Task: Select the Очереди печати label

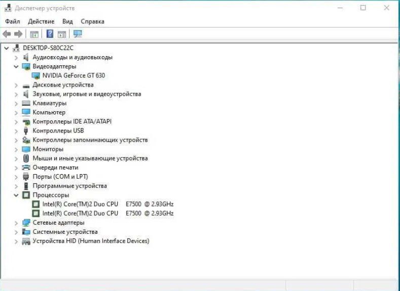Action: (56, 168)
